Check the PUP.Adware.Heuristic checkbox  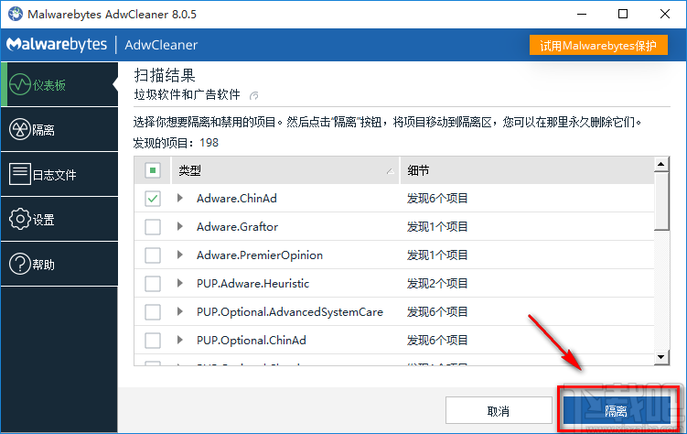153,284
